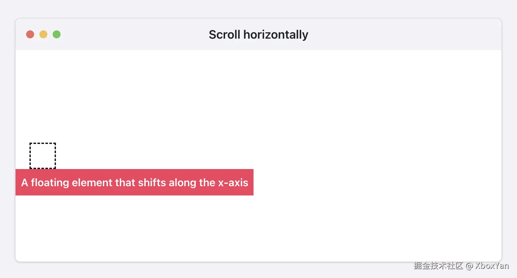Click the word "horizontally" in the title
The height and width of the screenshot is (278, 517).
tap(276, 35)
